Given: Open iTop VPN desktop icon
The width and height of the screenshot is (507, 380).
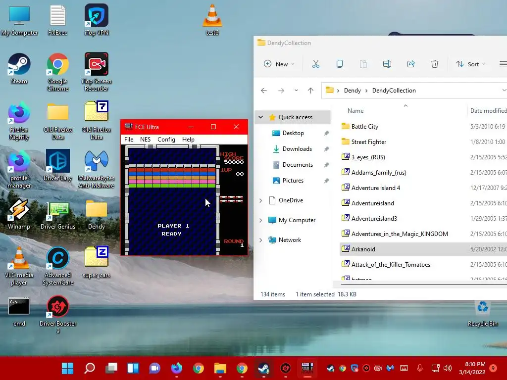Looking at the screenshot, I should point(97,20).
